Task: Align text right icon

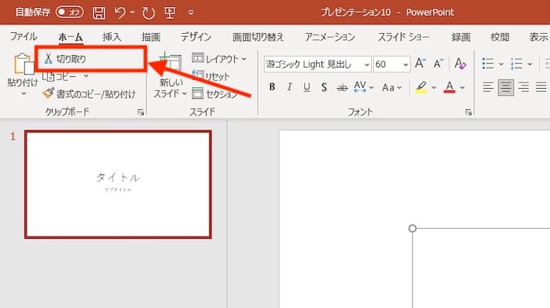Action: (x=524, y=87)
